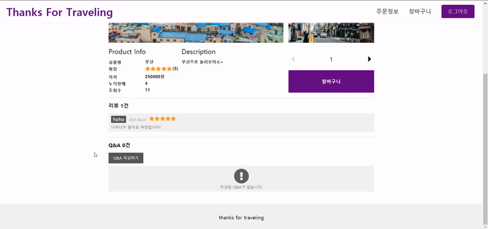Viewport: 488px width, 229px height.
Task: Click the right arrow to increase quantity
Action: pyautogui.click(x=370, y=59)
